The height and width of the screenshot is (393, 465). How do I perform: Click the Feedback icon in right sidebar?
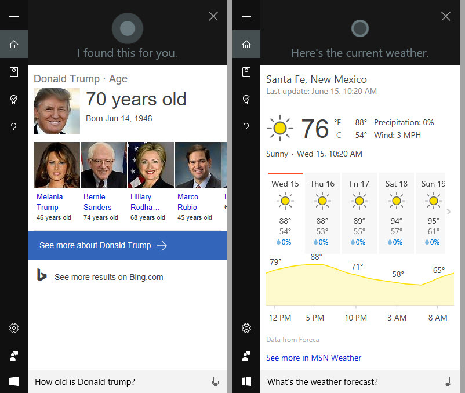click(246, 355)
